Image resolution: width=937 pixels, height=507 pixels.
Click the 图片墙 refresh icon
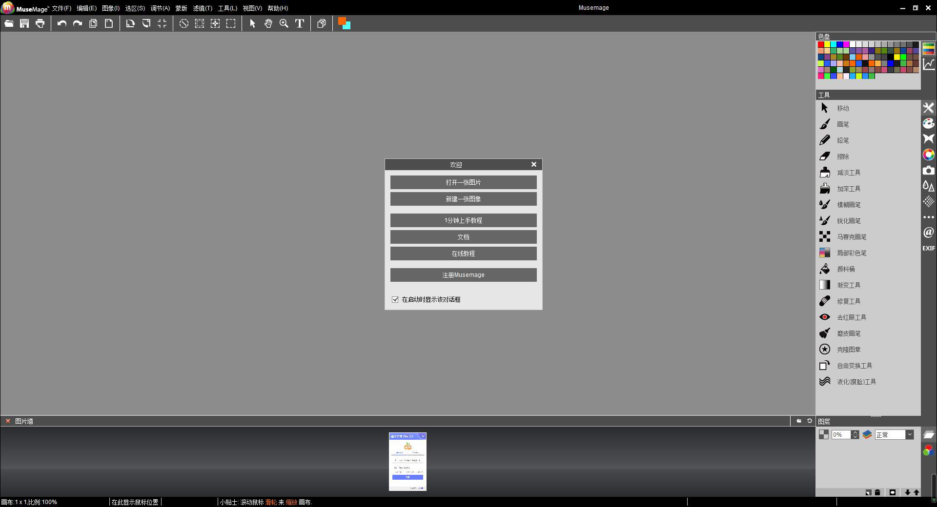pyautogui.click(x=810, y=421)
